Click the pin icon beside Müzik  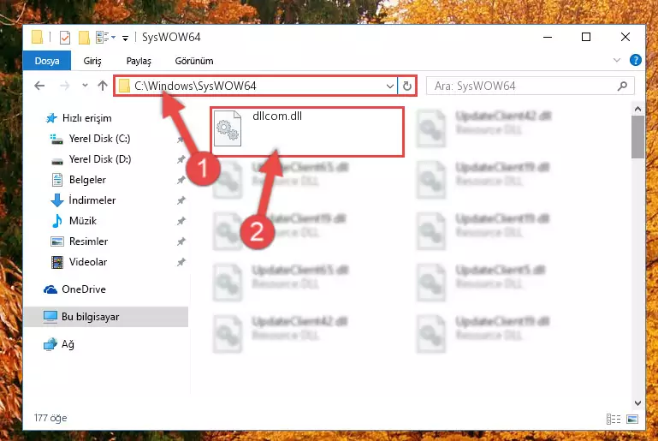181,221
